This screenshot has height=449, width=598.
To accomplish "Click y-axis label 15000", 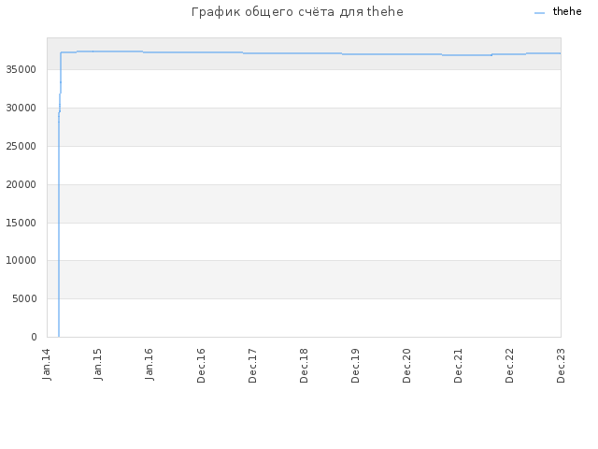I will click(21, 223).
